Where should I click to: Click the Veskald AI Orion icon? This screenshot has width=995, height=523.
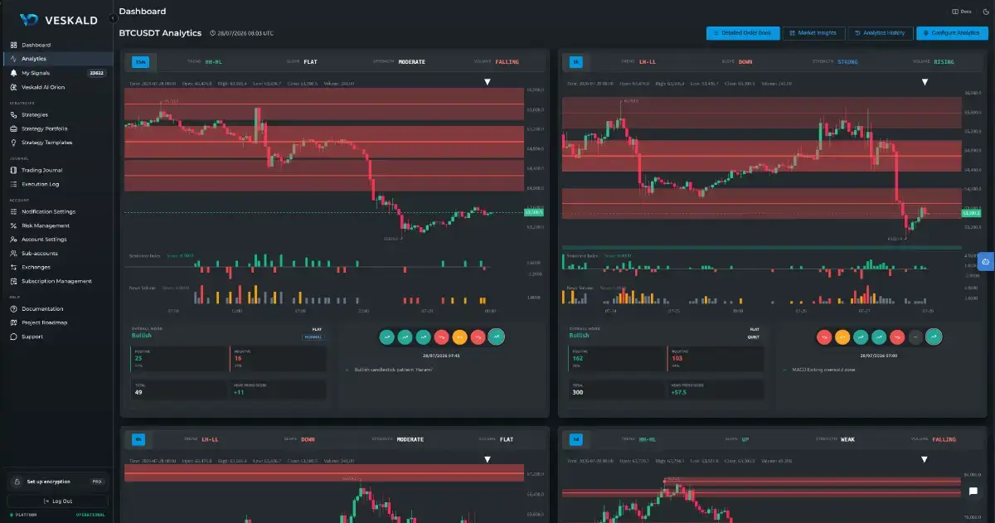coord(13,86)
